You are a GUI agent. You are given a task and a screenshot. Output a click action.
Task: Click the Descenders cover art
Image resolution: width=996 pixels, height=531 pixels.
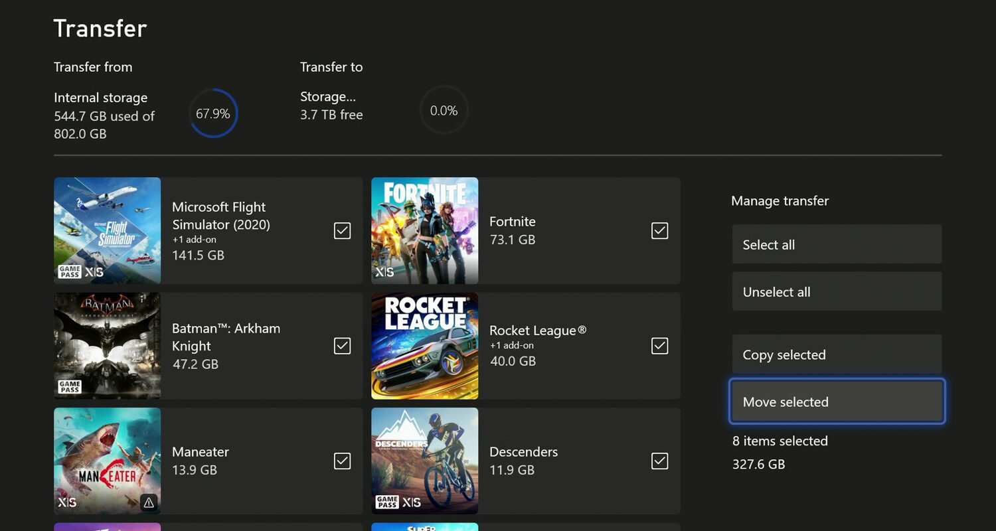coord(424,461)
